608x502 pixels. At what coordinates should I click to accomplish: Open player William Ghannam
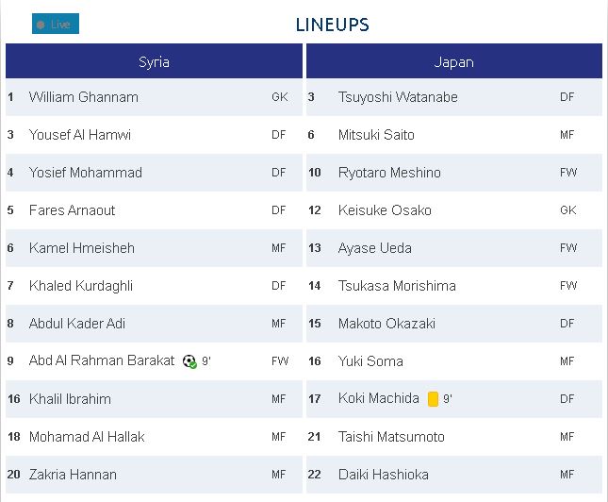(83, 97)
